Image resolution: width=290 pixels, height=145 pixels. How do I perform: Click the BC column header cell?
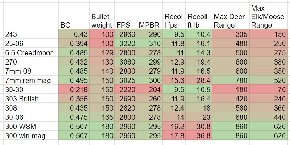tap(74, 16)
